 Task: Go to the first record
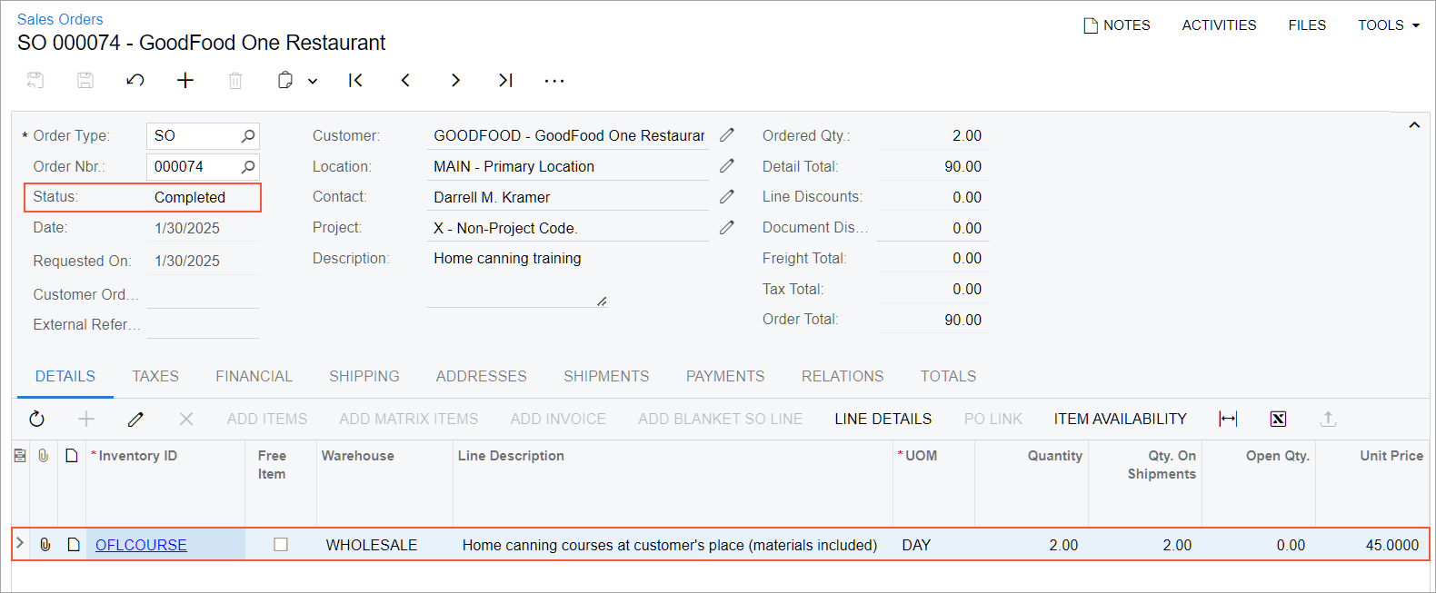(x=355, y=81)
